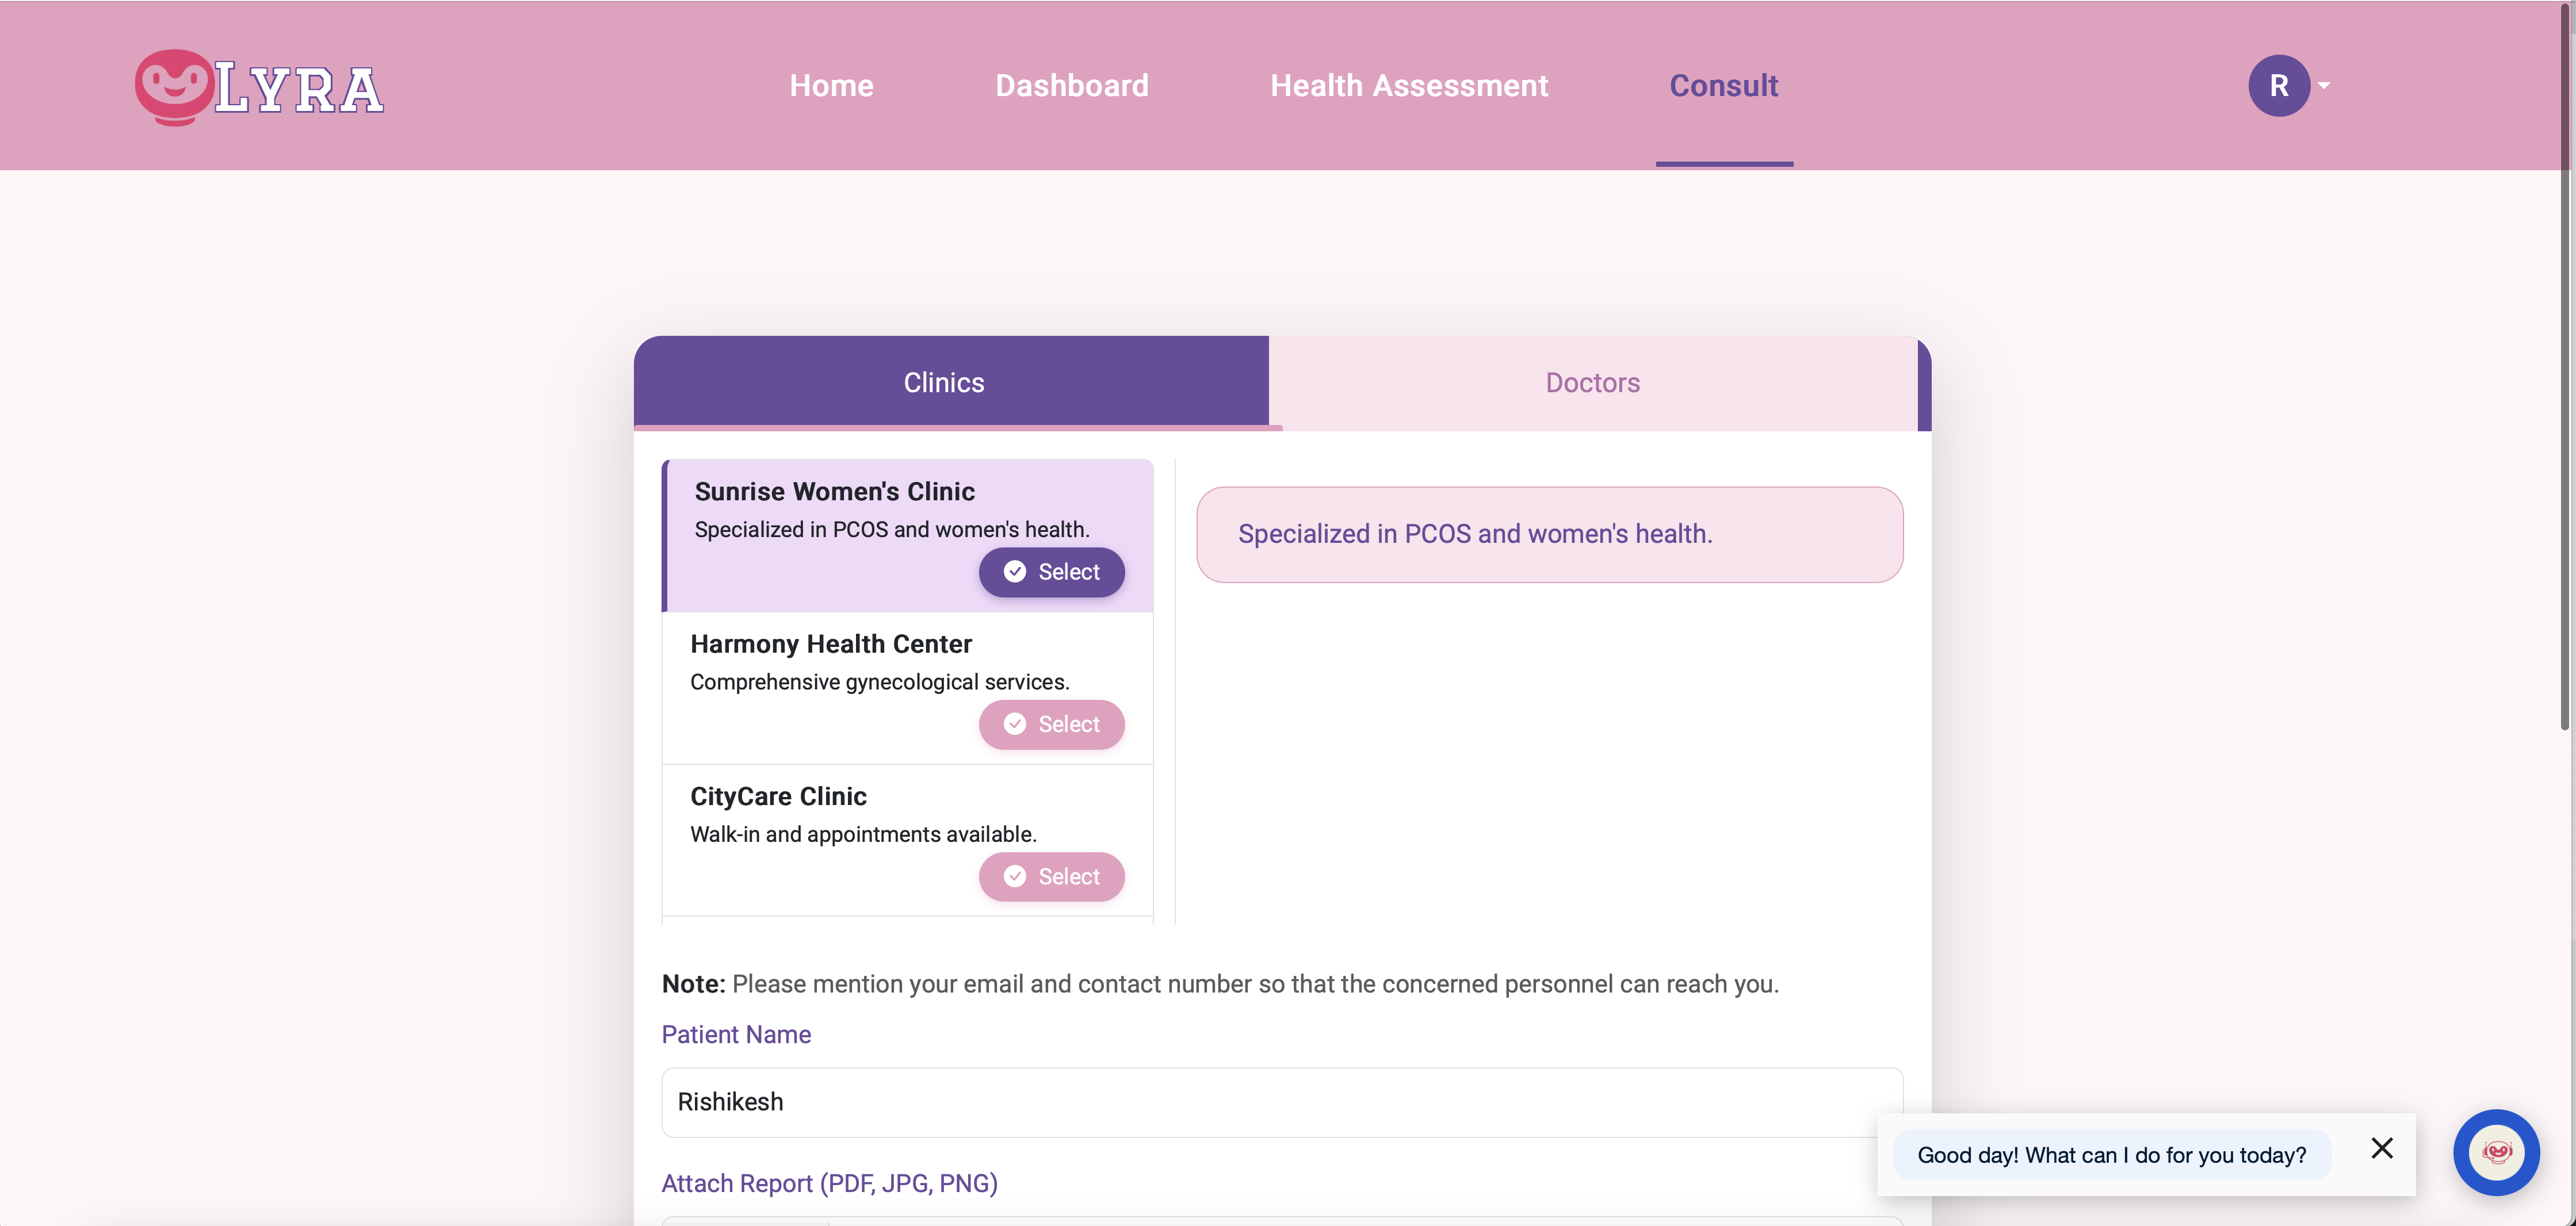Expand the profile dropdown arrow
This screenshot has width=2576, height=1226.
[x=2324, y=86]
